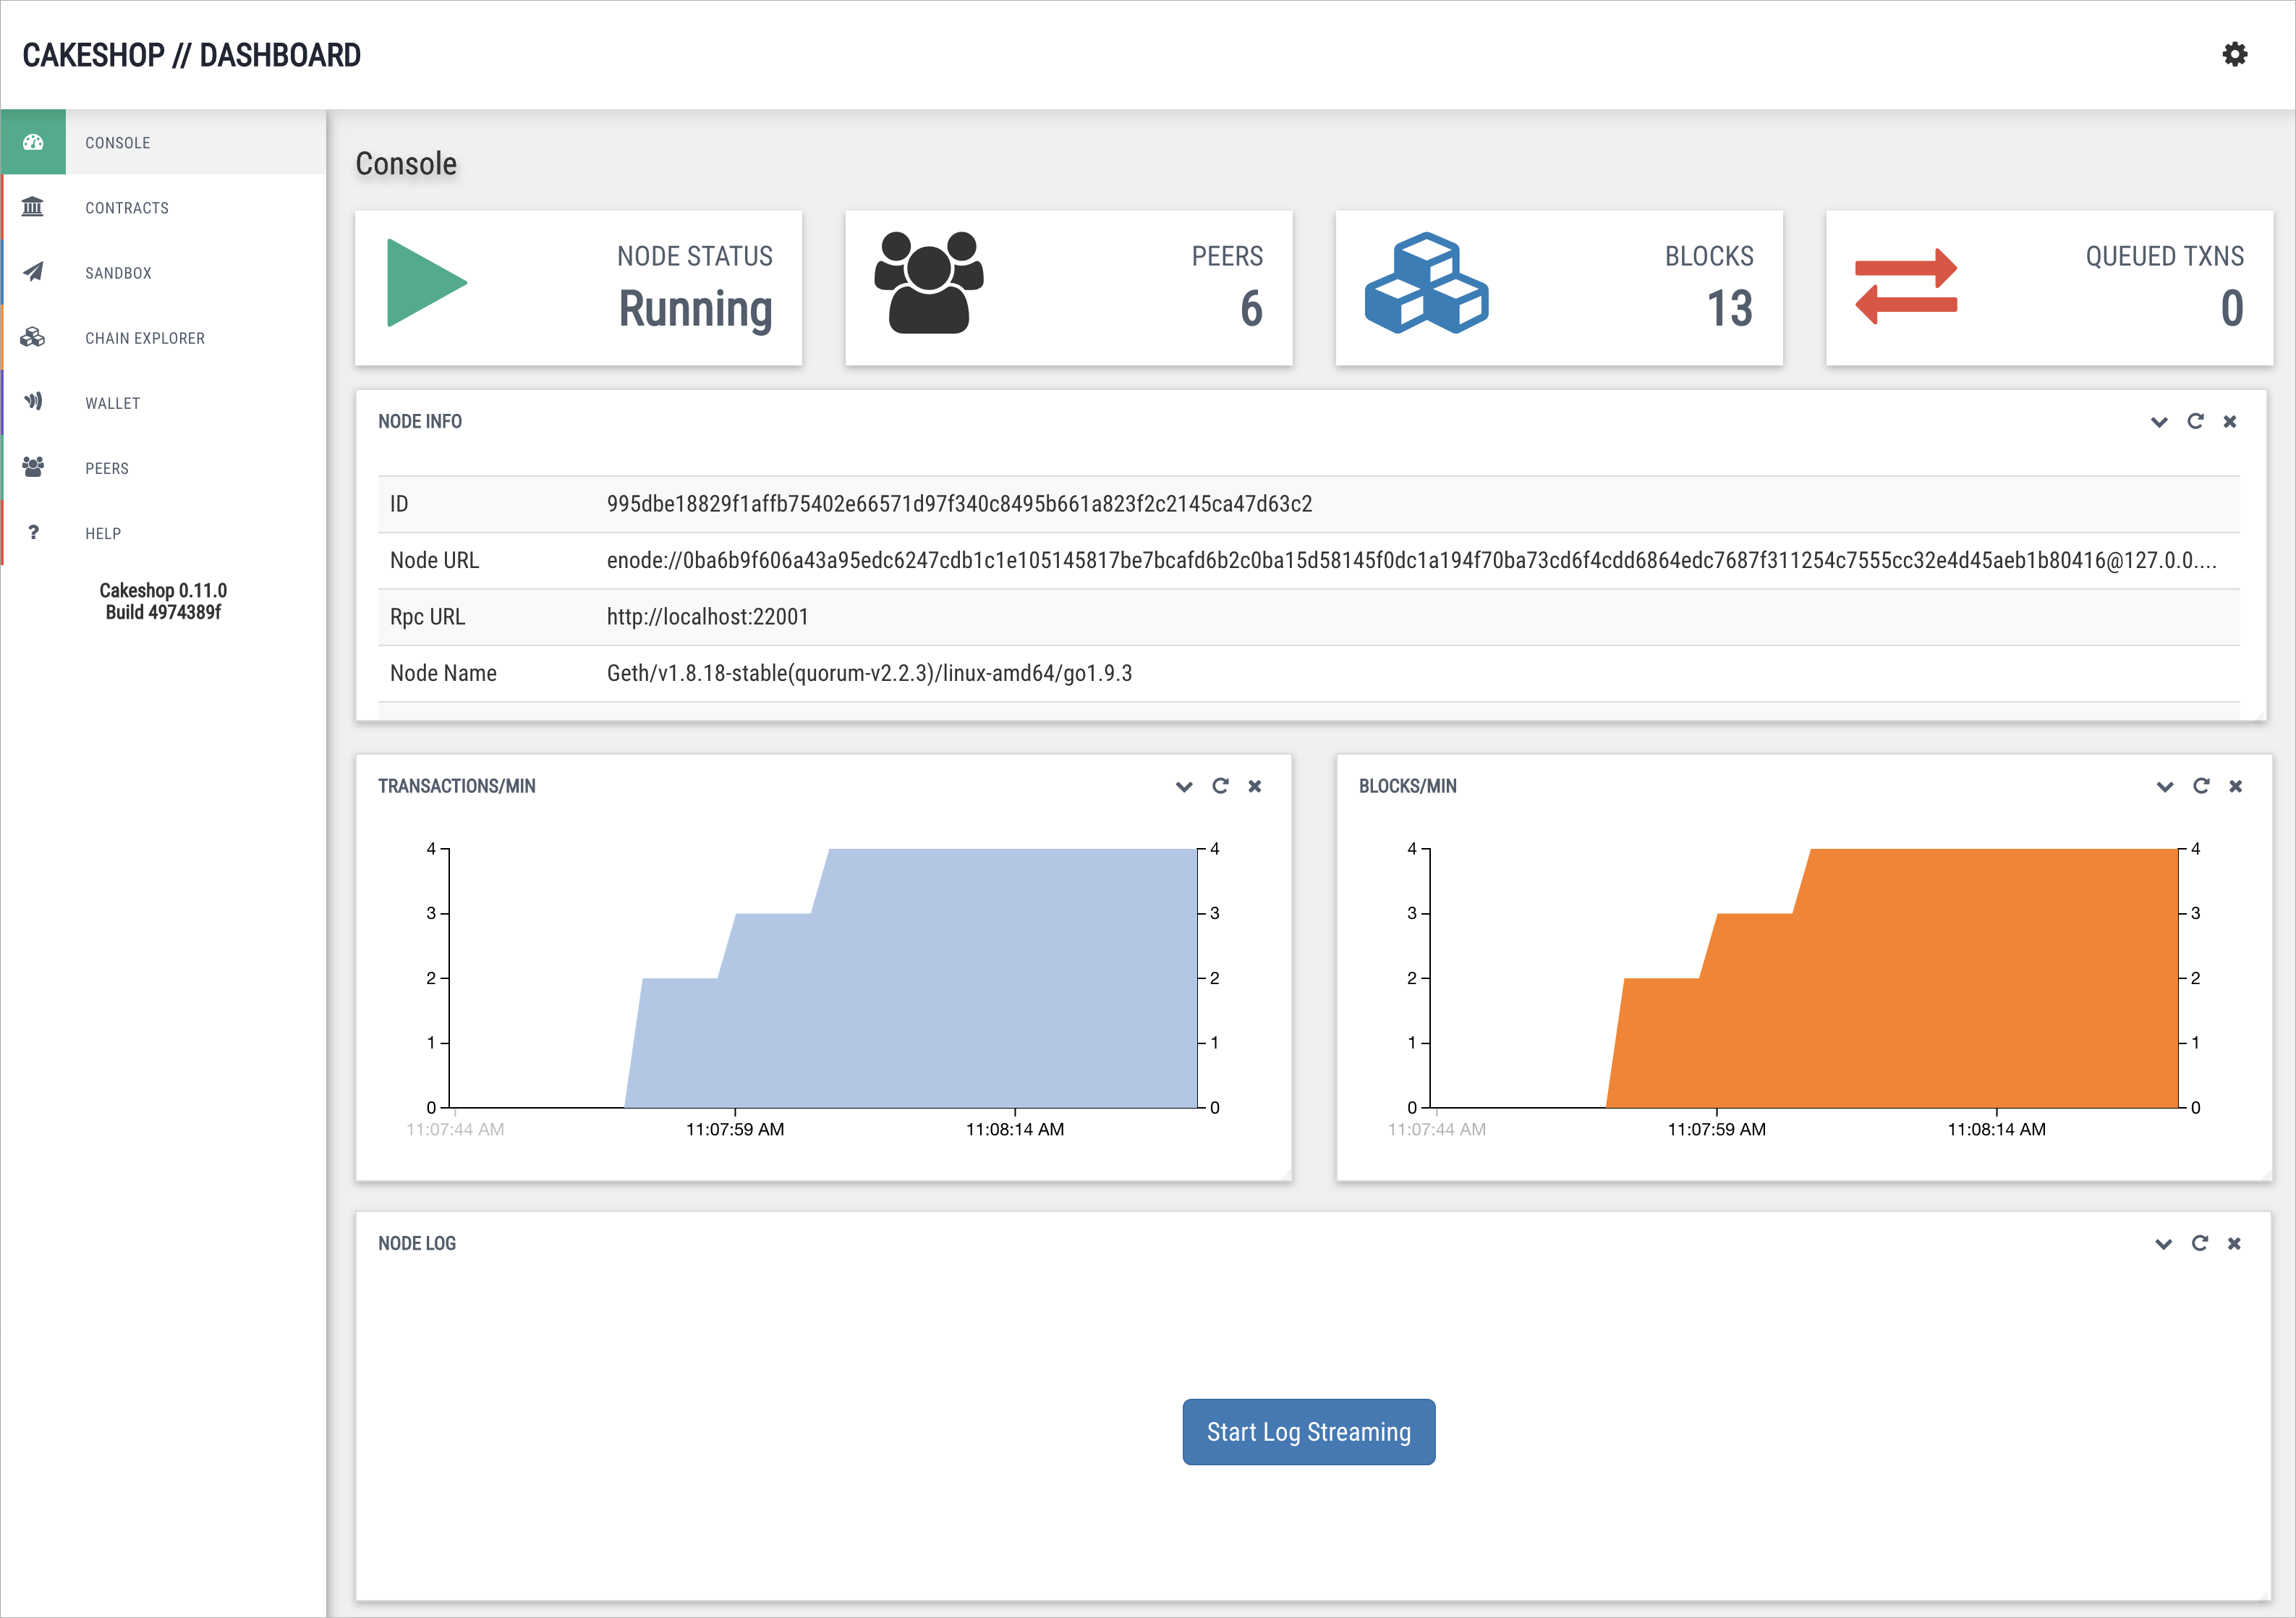Click Start Log Streaming button
Image resolution: width=2296 pixels, height=1618 pixels.
point(1308,1432)
